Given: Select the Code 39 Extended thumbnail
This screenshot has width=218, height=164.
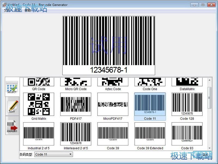Looking at the screenshot, I should (150, 134).
